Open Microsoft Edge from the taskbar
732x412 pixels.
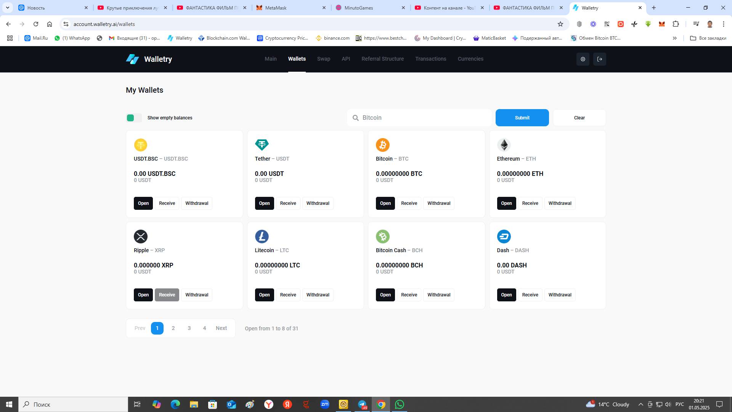click(175, 404)
